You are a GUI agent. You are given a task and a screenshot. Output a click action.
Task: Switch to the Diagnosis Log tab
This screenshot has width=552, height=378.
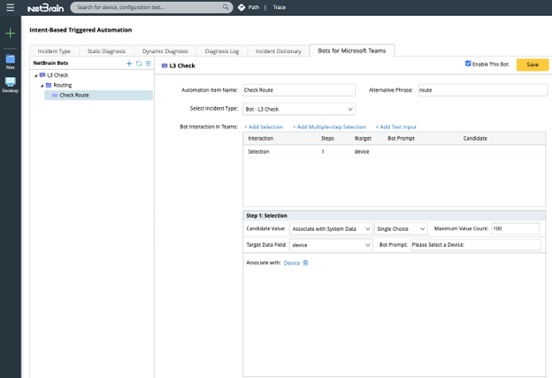click(x=222, y=51)
